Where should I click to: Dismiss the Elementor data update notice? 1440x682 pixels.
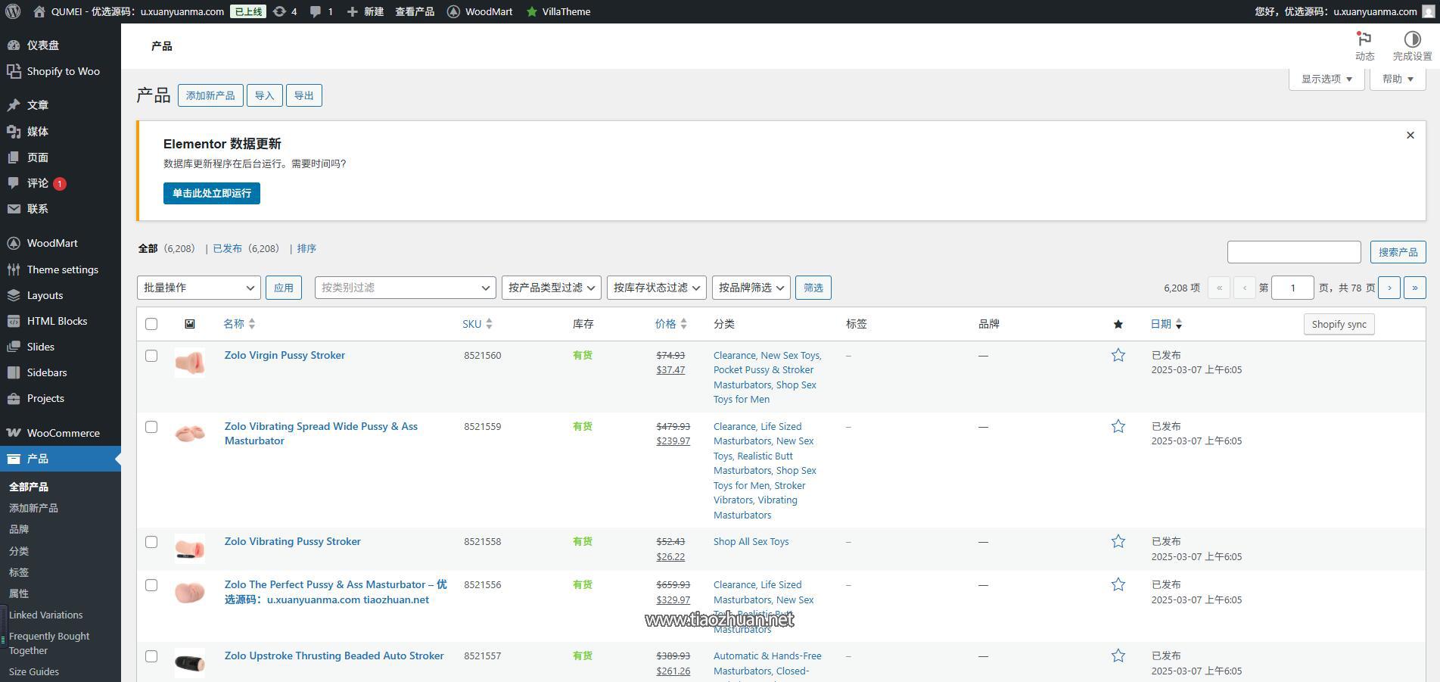(1410, 135)
